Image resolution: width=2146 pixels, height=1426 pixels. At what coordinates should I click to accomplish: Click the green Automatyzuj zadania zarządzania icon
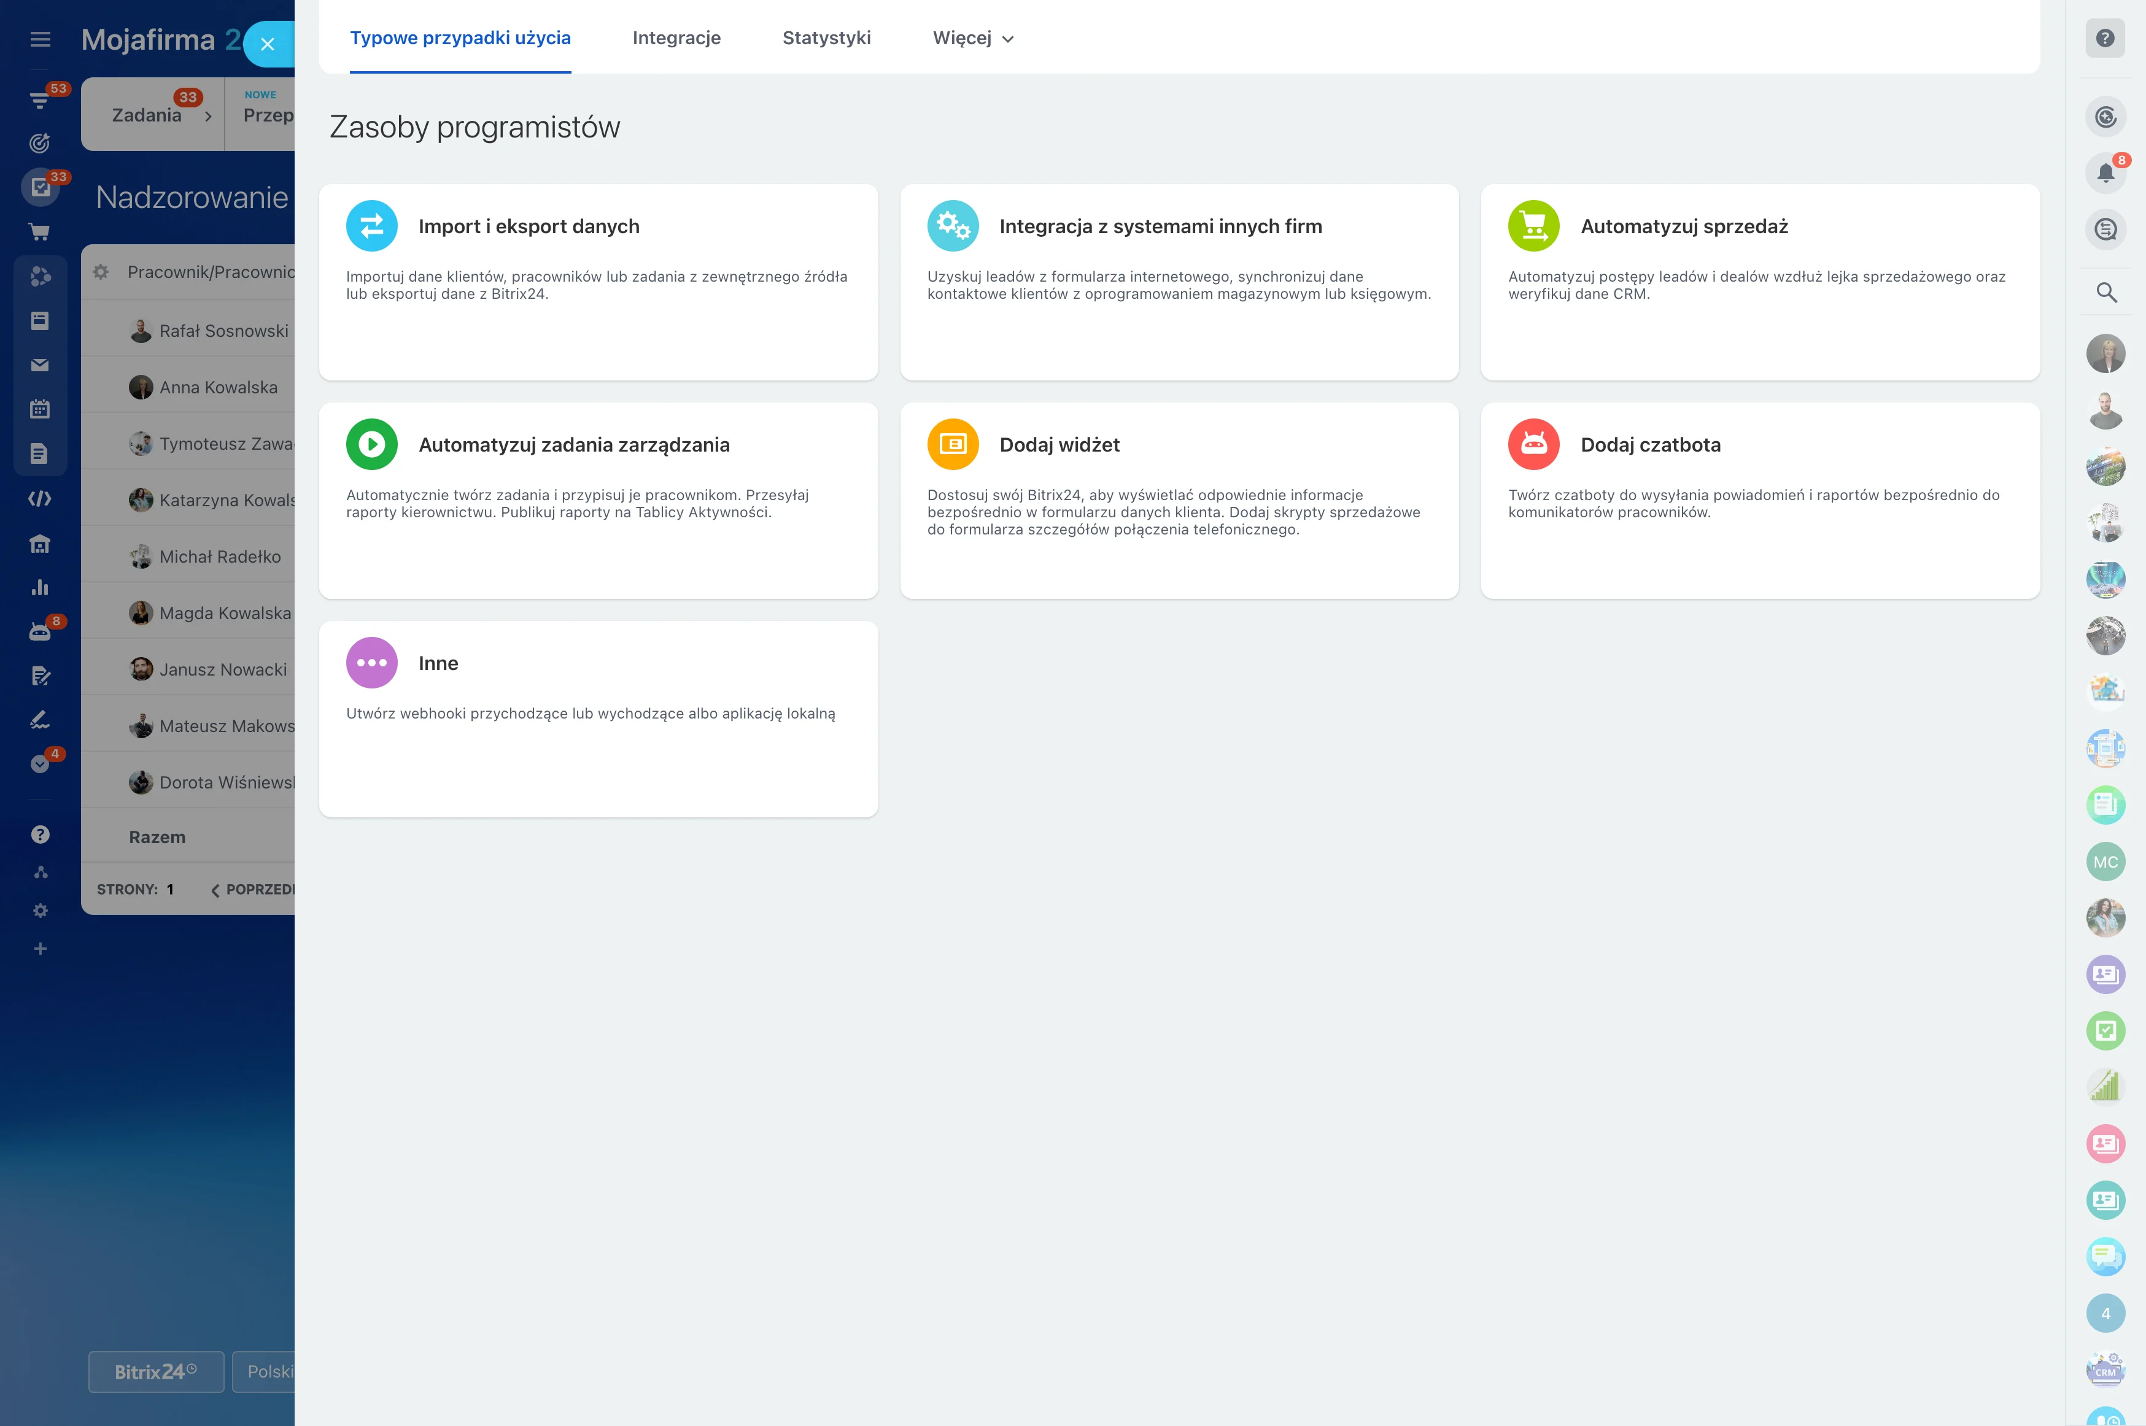(371, 444)
